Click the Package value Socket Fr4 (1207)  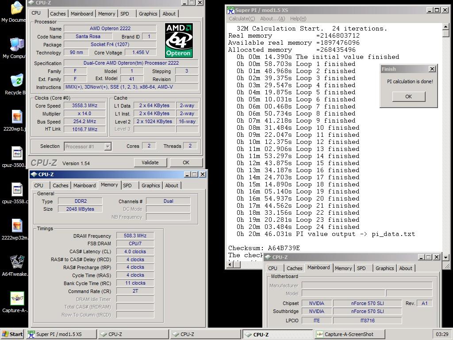[110, 44]
